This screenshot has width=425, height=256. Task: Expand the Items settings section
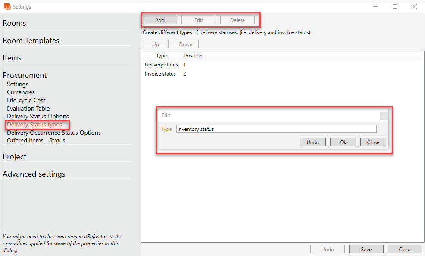pyautogui.click(x=12, y=58)
